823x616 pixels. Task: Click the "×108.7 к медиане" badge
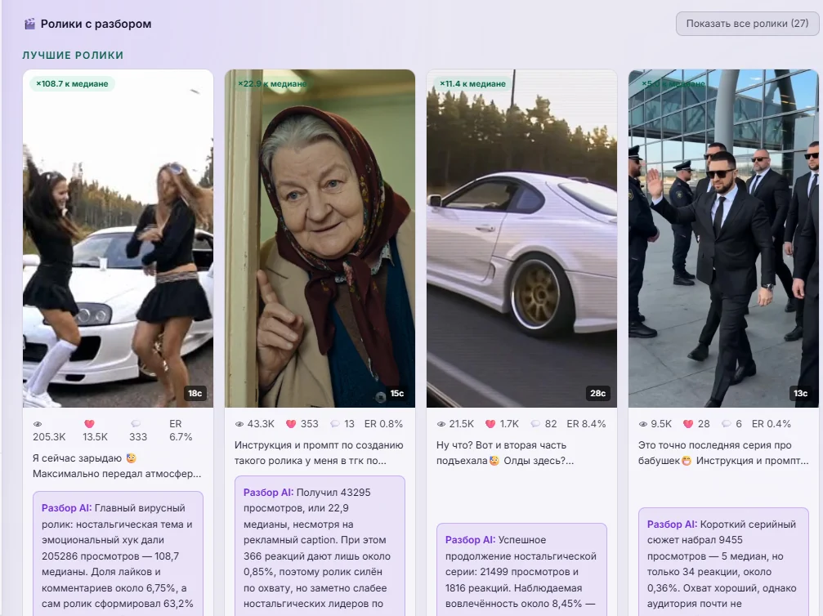[72, 83]
